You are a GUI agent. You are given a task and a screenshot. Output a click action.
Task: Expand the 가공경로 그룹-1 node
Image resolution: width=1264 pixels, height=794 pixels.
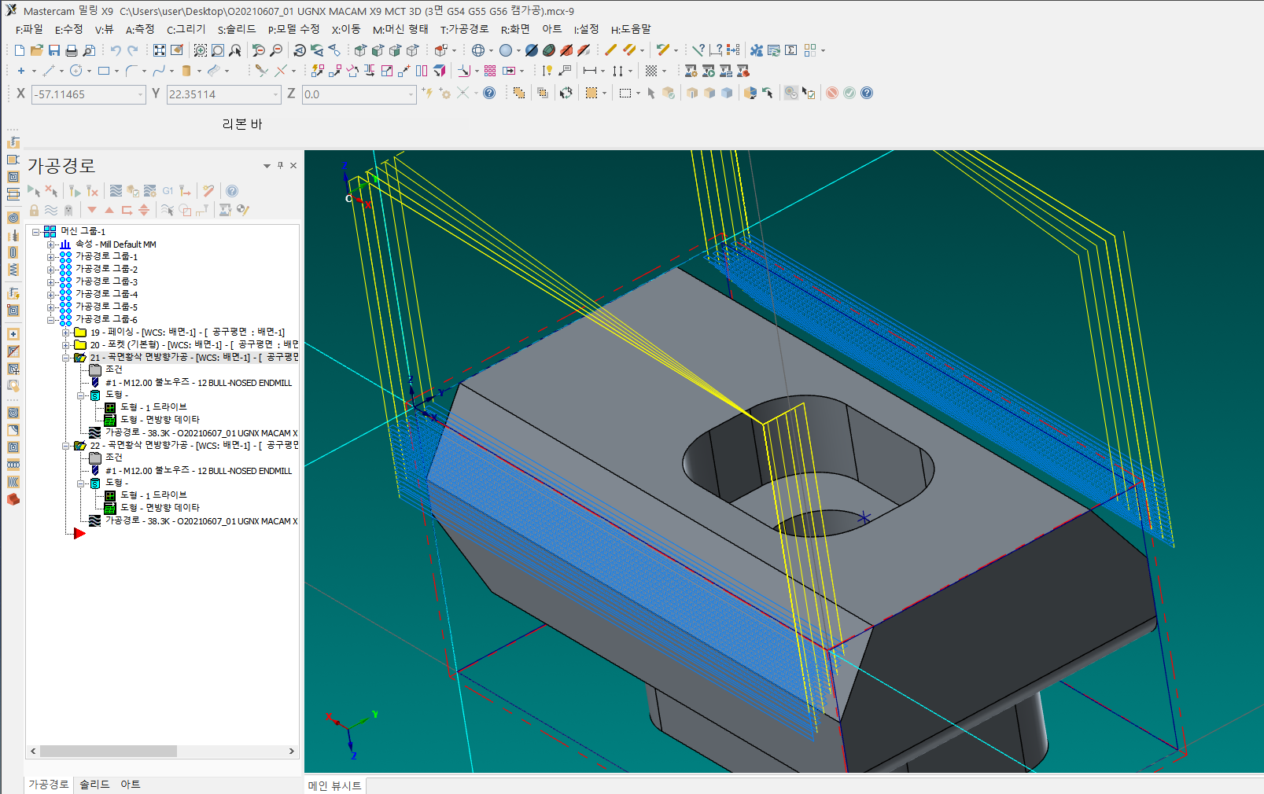(x=50, y=257)
